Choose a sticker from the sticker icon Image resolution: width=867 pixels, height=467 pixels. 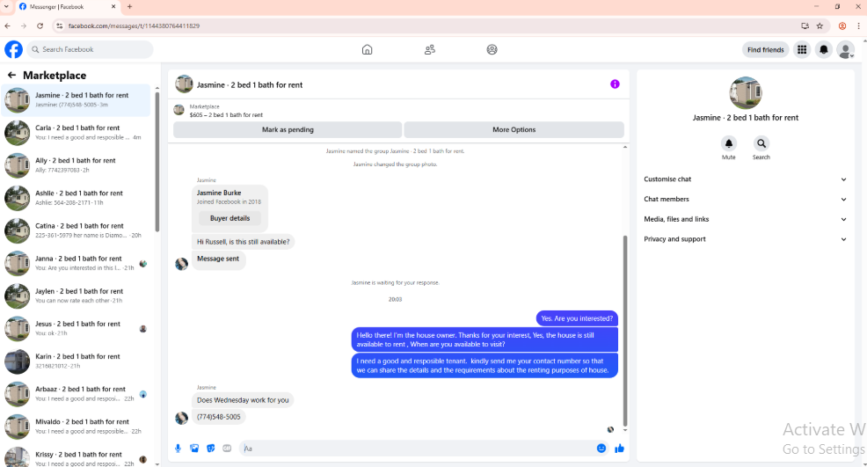[211, 449]
